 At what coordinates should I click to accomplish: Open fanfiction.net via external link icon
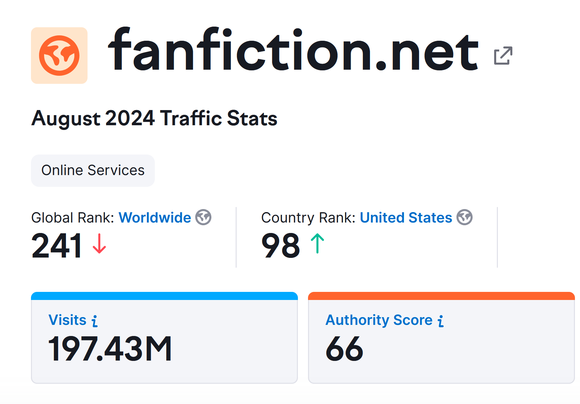coord(503,56)
